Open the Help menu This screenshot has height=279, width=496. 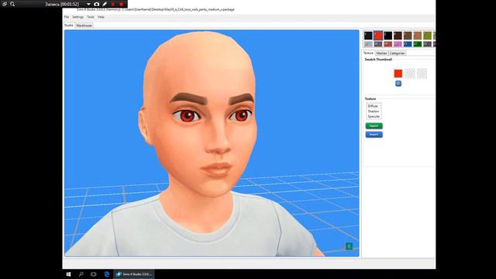pyautogui.click(x=101, y=17)
